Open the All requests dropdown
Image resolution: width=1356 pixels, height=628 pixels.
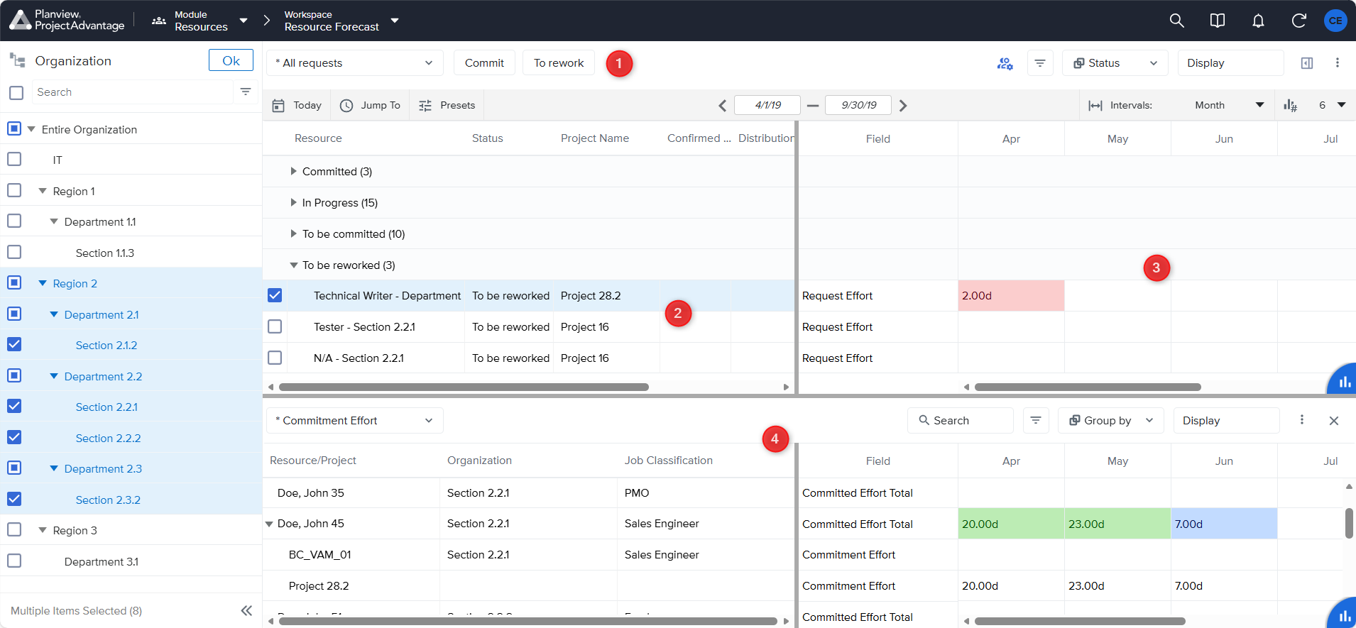click(x=354, y=63)
